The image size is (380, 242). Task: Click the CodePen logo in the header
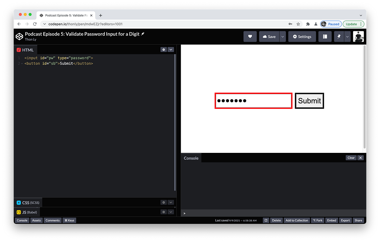[x=19, y=36]
